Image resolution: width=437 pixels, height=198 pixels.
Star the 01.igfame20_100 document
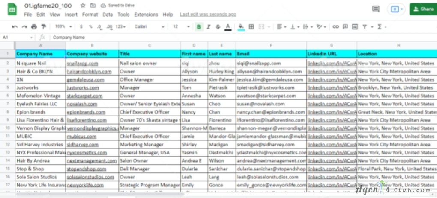(x=83, y=5)
